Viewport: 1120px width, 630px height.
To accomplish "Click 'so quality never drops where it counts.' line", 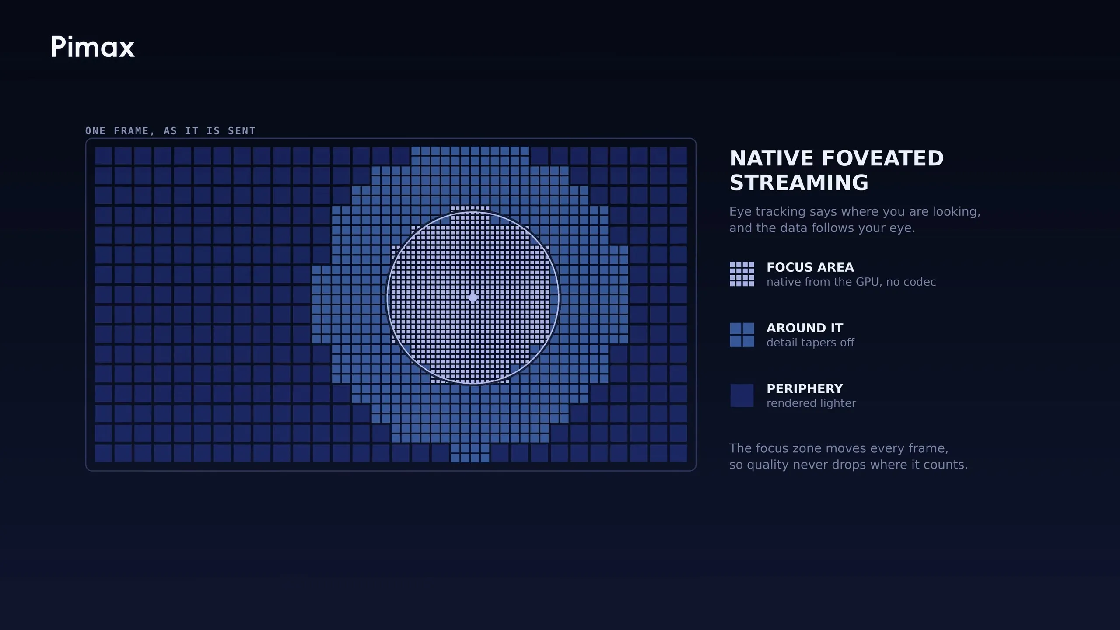I will (848, 465).
